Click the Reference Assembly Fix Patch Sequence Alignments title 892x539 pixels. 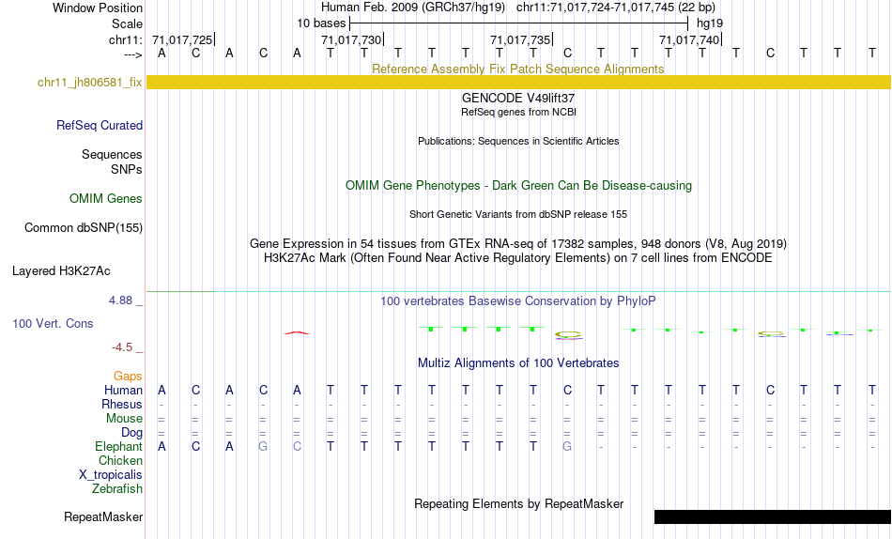pos(517,69)
